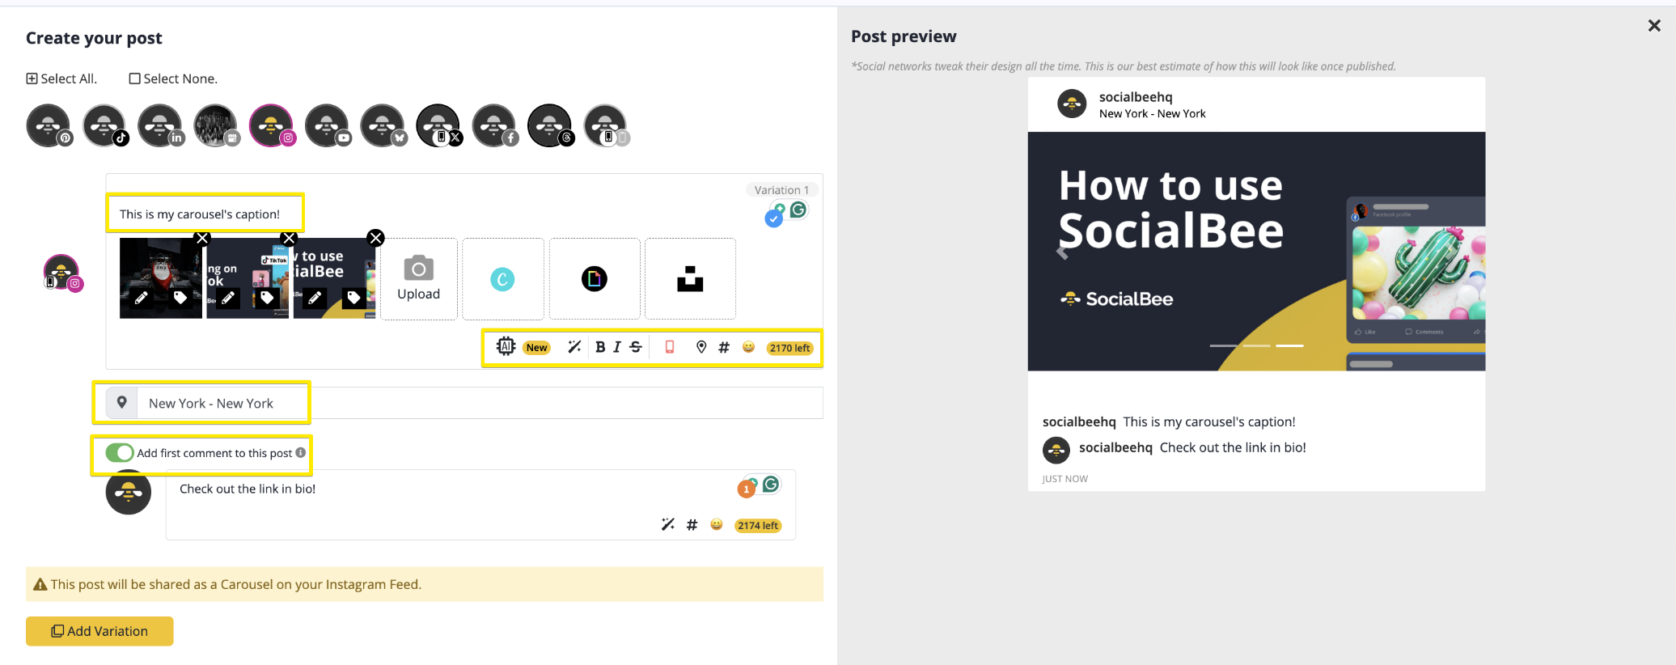Open the Unsplash media tile
The height and width of the screenshot is (665, 1676).
click(690, 279)
